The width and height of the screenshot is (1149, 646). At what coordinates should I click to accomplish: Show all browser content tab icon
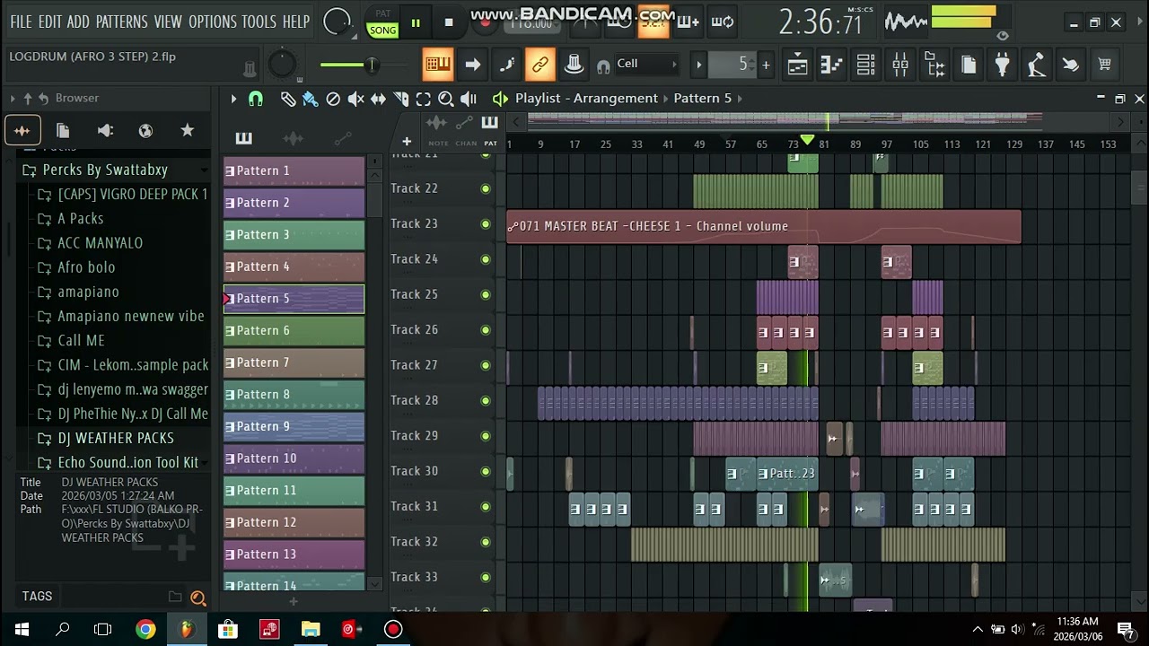tap(22, 131)
